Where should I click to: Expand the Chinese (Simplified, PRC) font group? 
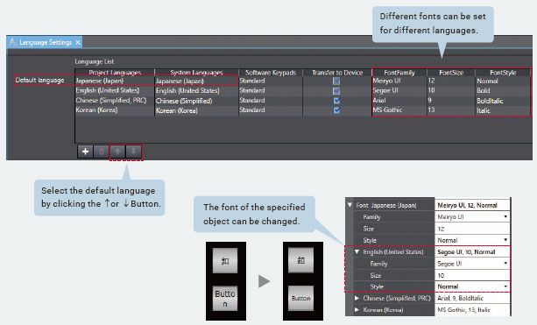click(x=357, y=299)
